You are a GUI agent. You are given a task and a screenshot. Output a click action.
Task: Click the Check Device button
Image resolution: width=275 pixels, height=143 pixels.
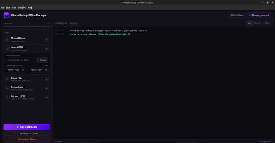click(237, 15)
